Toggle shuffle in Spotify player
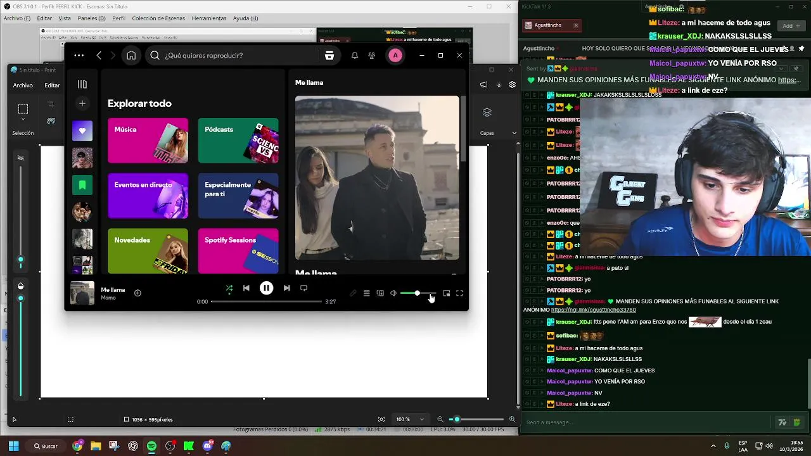 tap(229, 288)
